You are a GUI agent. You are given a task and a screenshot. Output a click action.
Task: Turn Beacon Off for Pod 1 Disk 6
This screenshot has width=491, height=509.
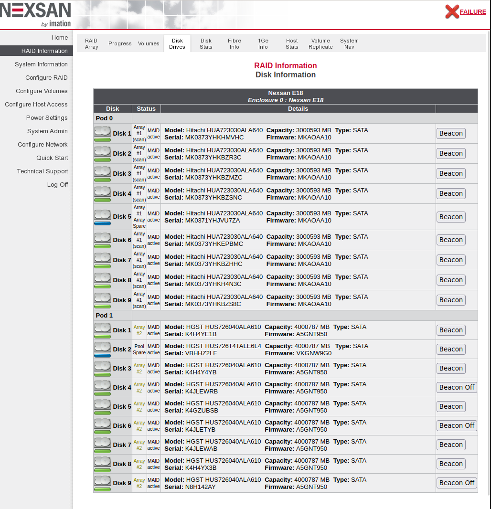pyautogui.click(x=457, y=426)
